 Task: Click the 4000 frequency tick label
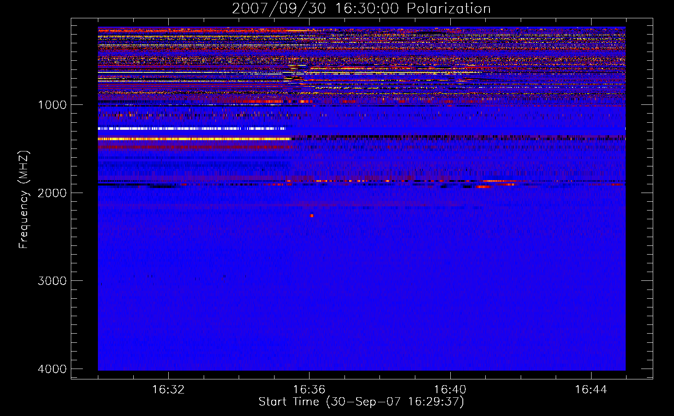coord(52,369)
